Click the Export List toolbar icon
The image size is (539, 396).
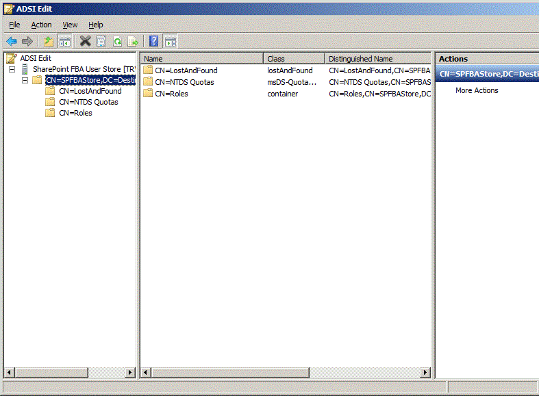coord(133,42)
